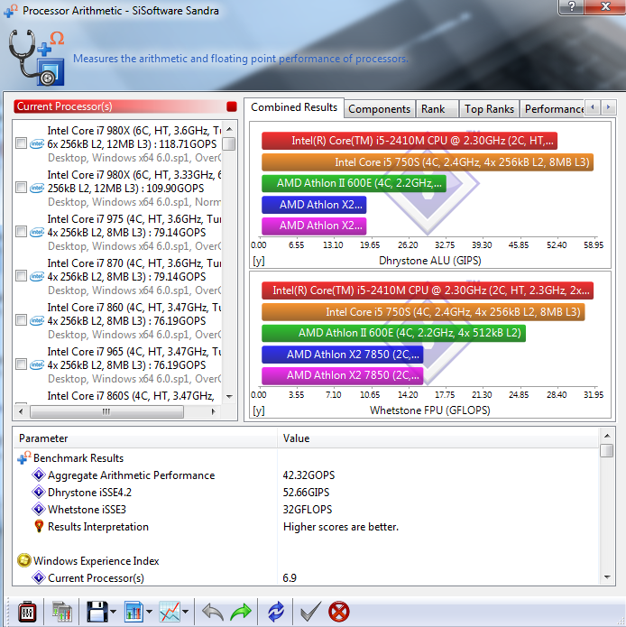Cancel with the red X circle icon
Image resolution: width=626 pixels, height=627 pixels.
tap(338, 612)
